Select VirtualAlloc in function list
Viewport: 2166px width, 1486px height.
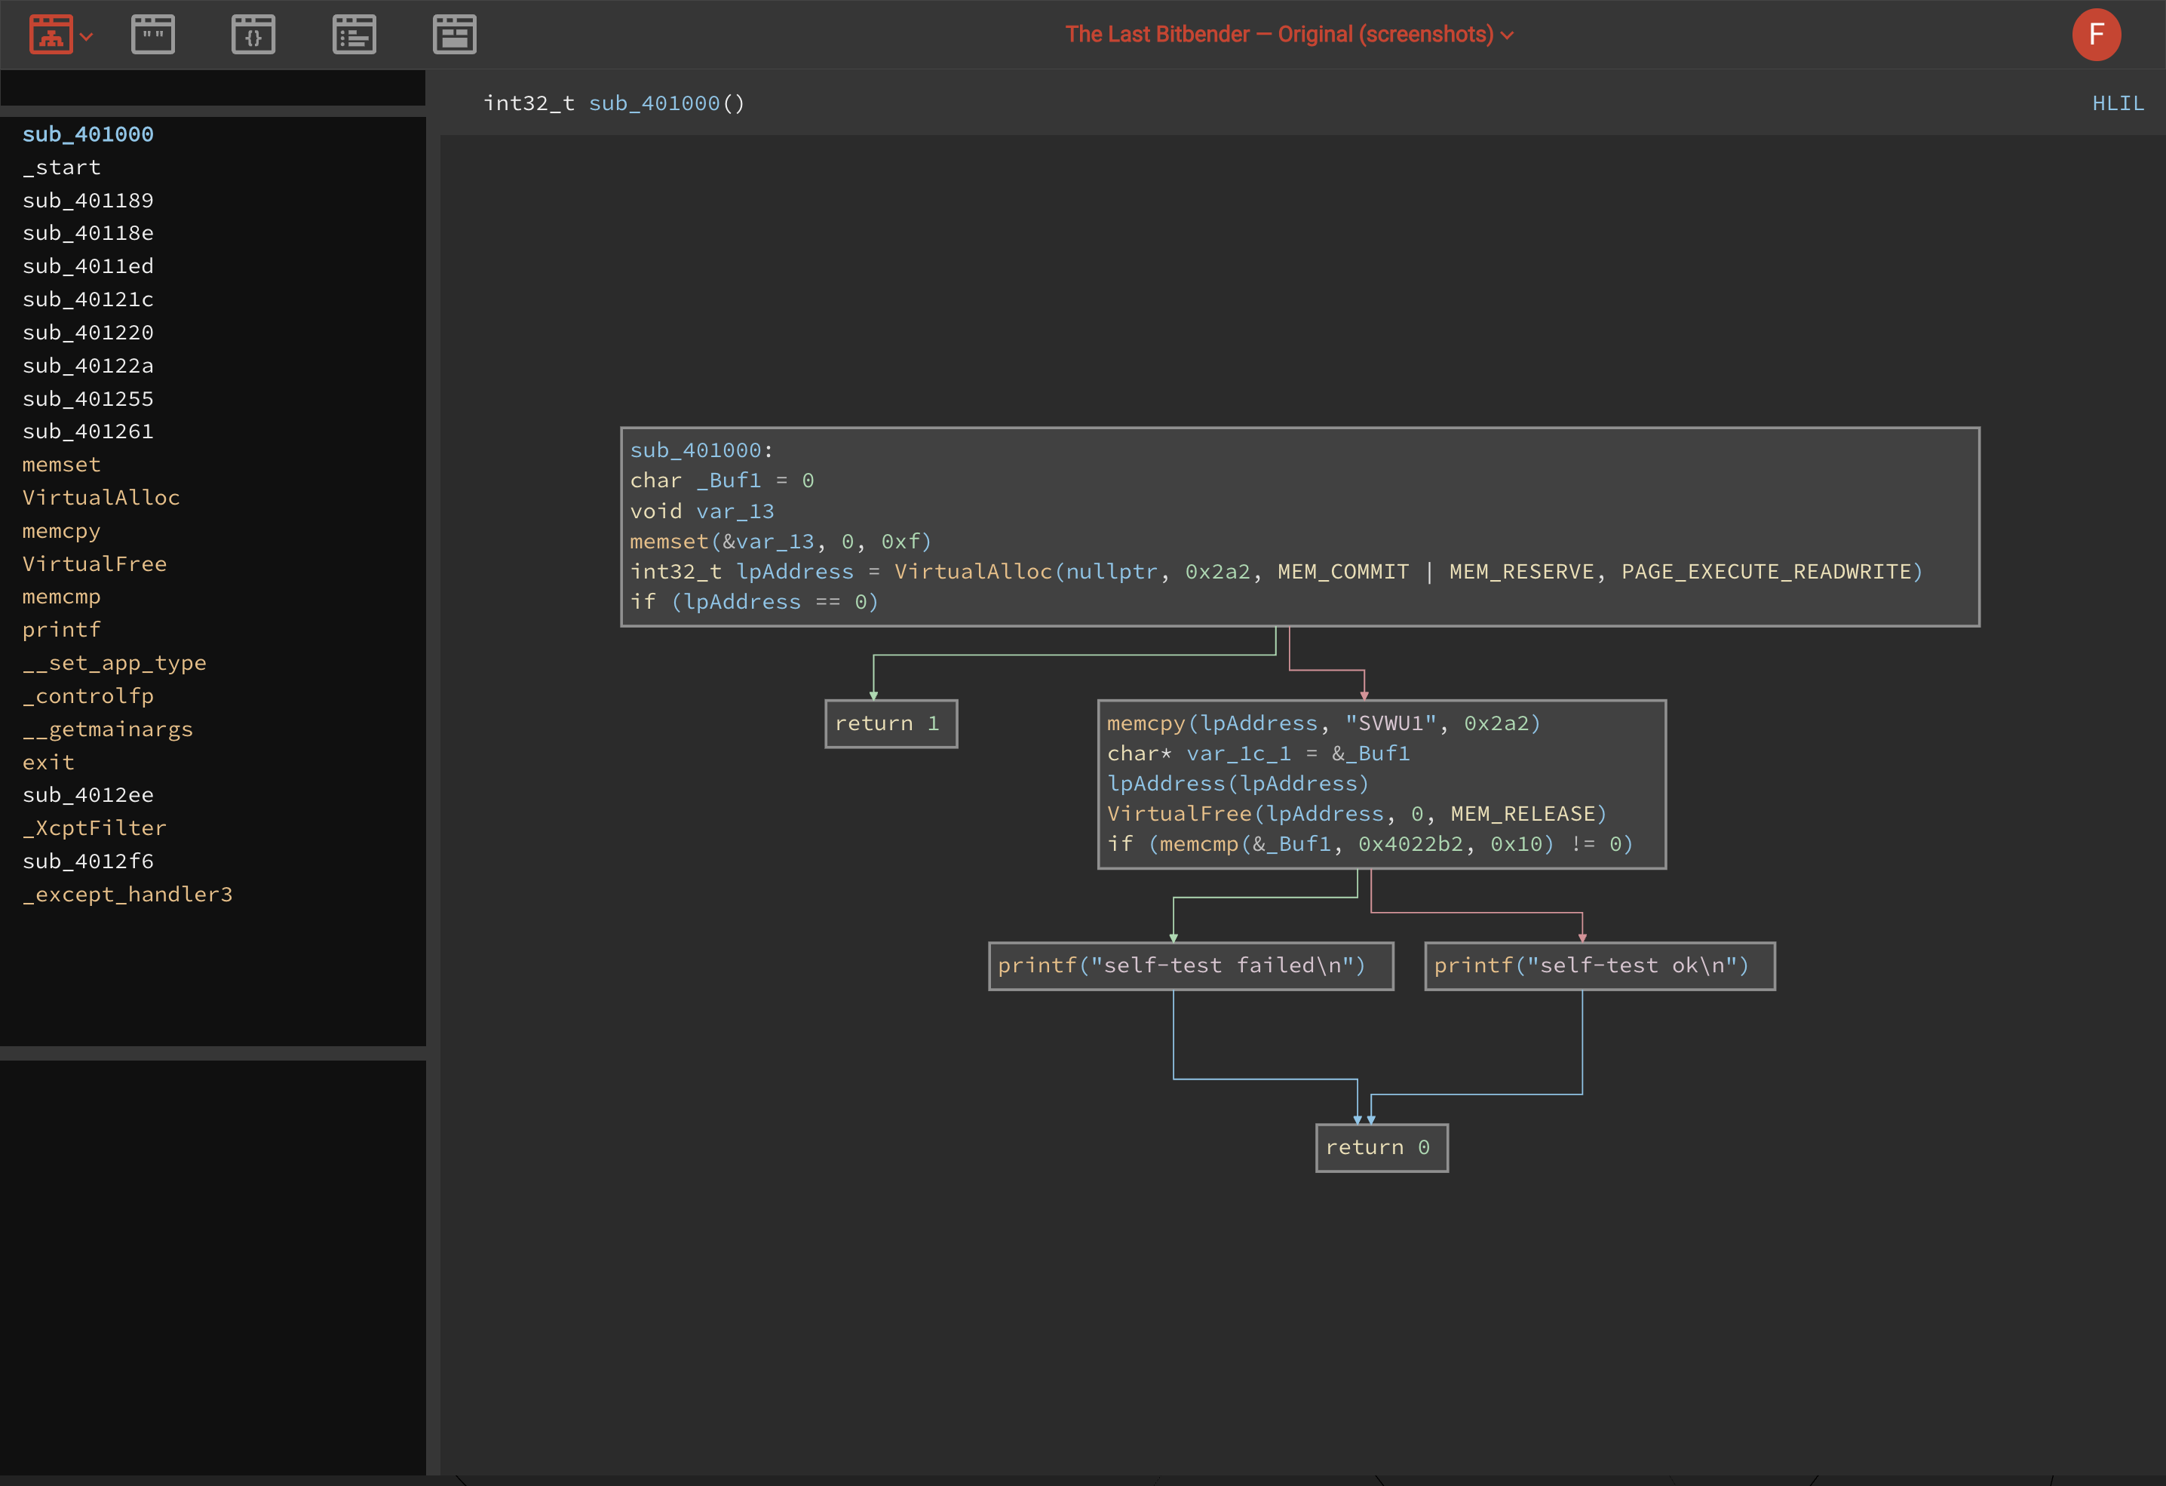(100, 498)
